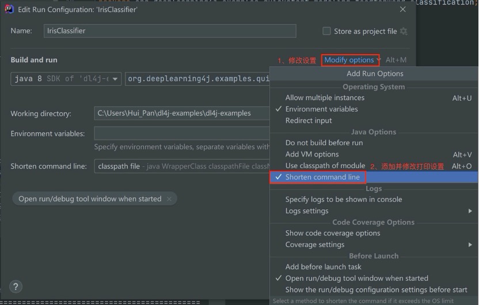479x305 pixels.
Task: Tick the Store as project file checkbox
Action: tap(326, 31)
